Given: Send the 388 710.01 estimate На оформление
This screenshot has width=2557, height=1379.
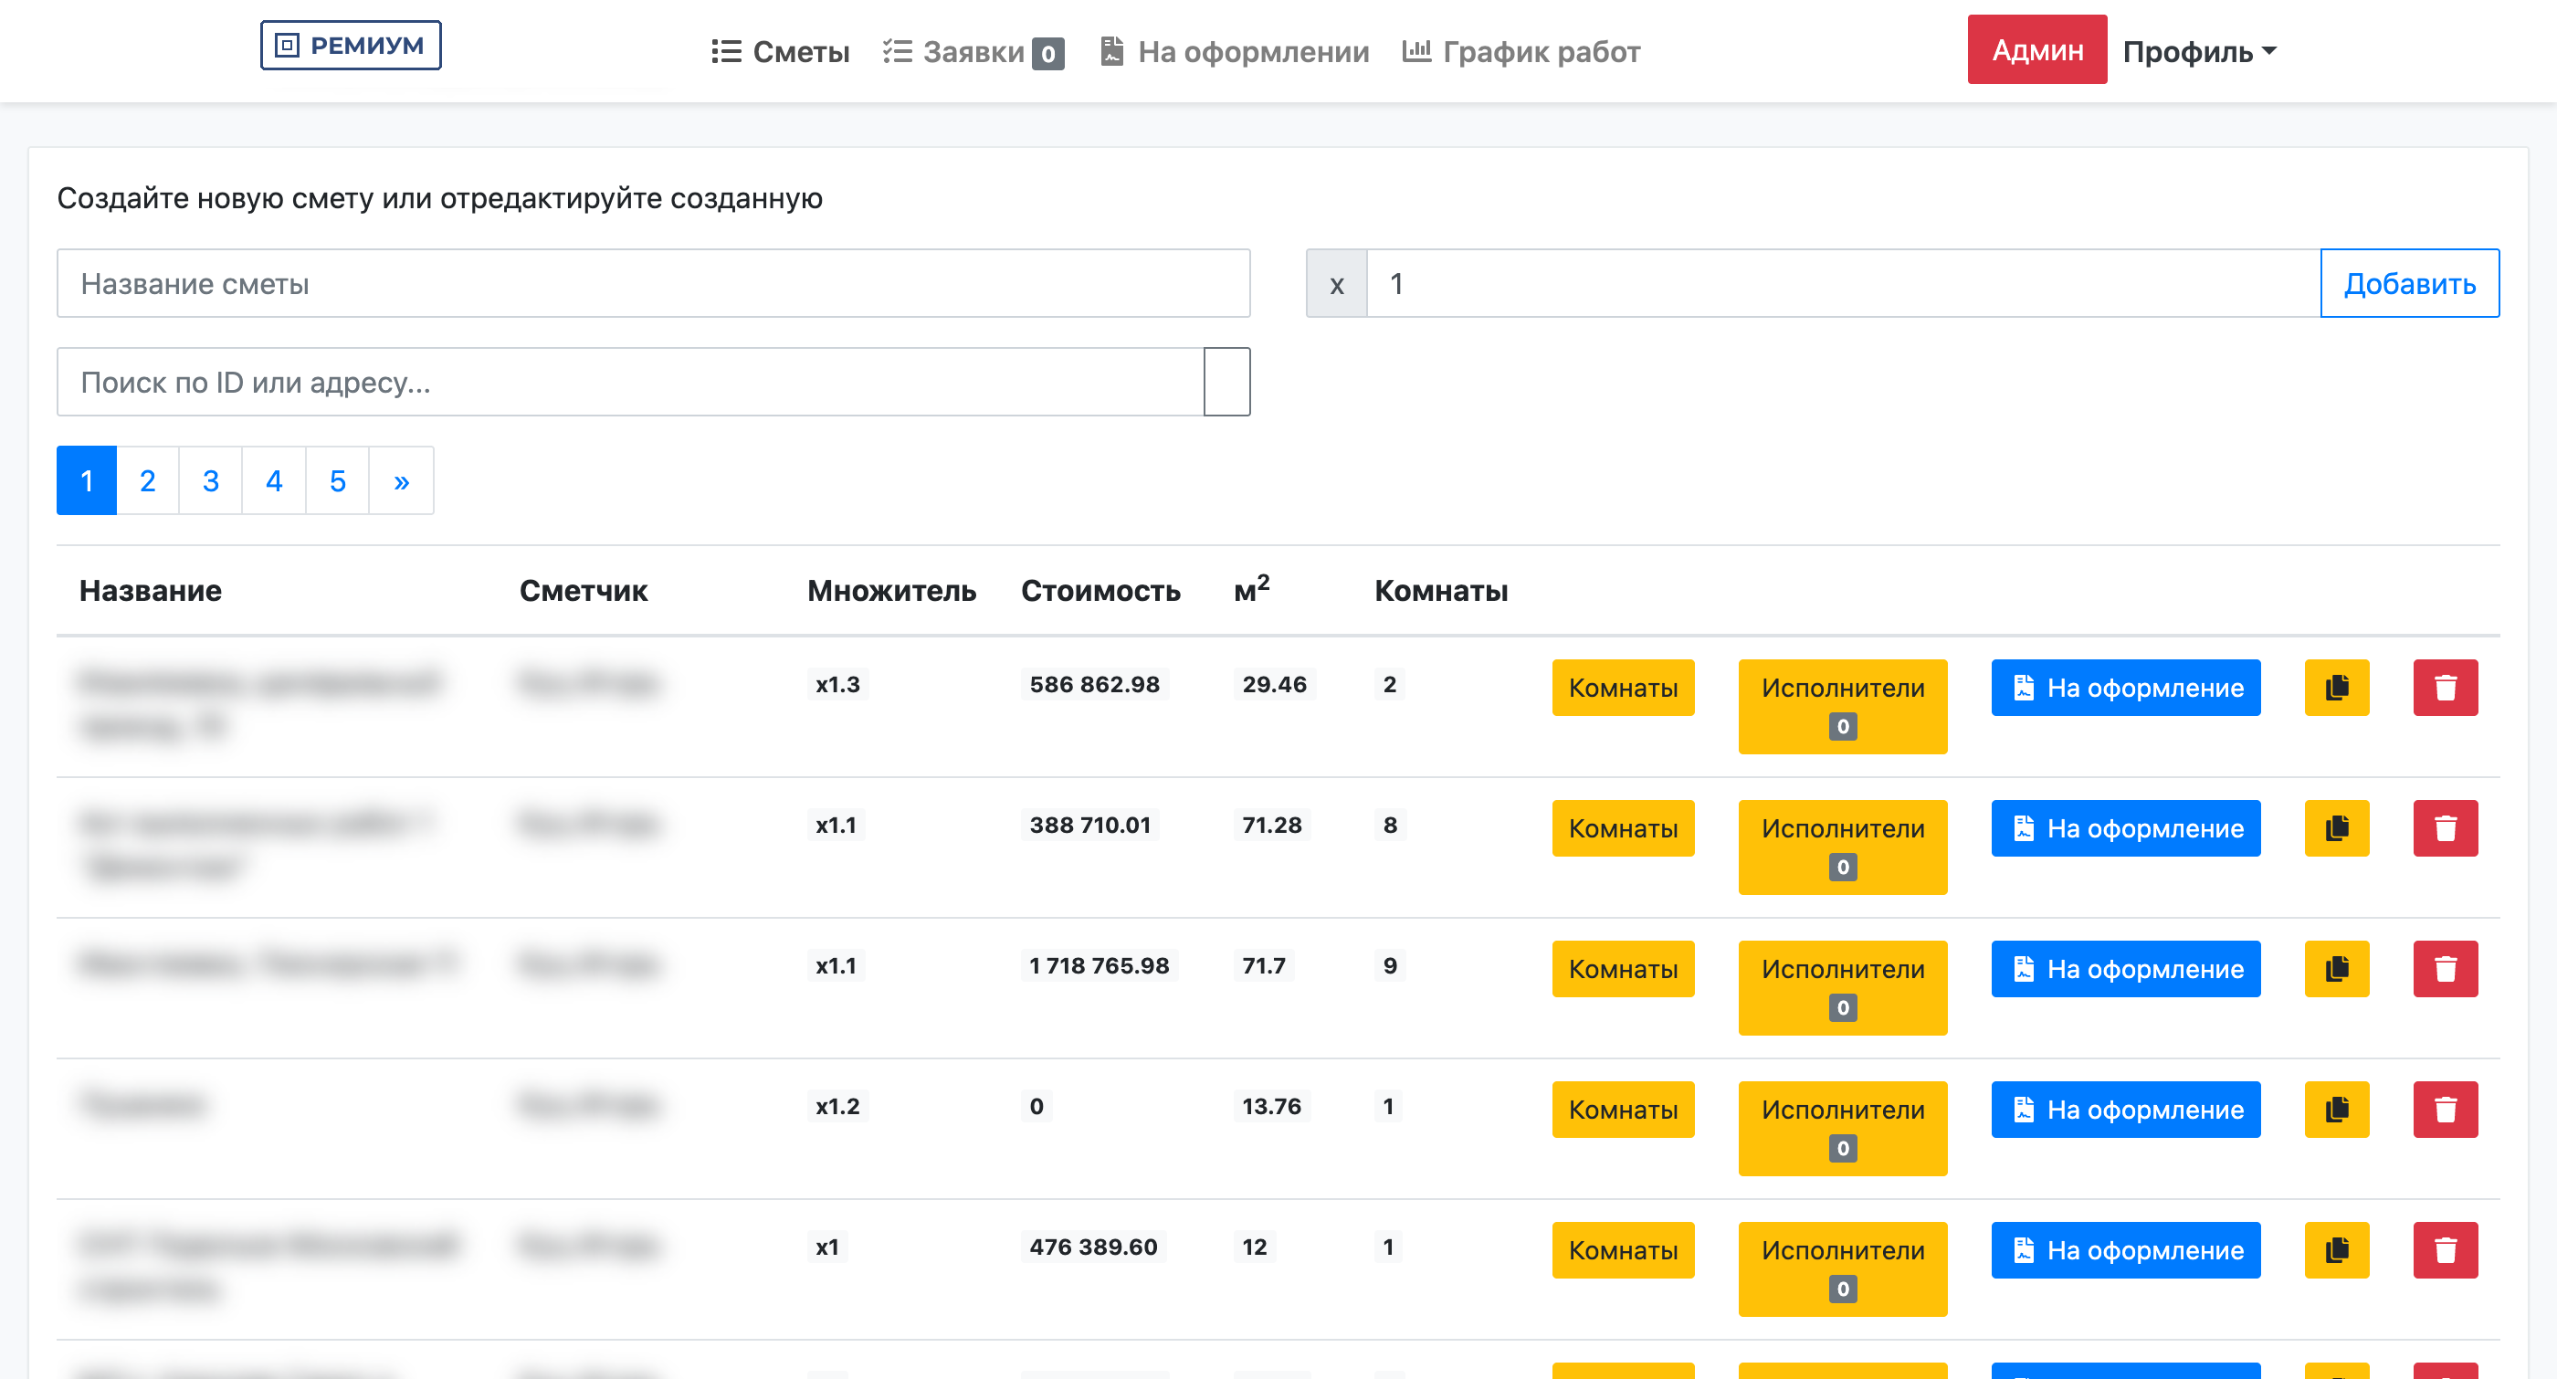Looking at the screenshot, I should 2125,828.
